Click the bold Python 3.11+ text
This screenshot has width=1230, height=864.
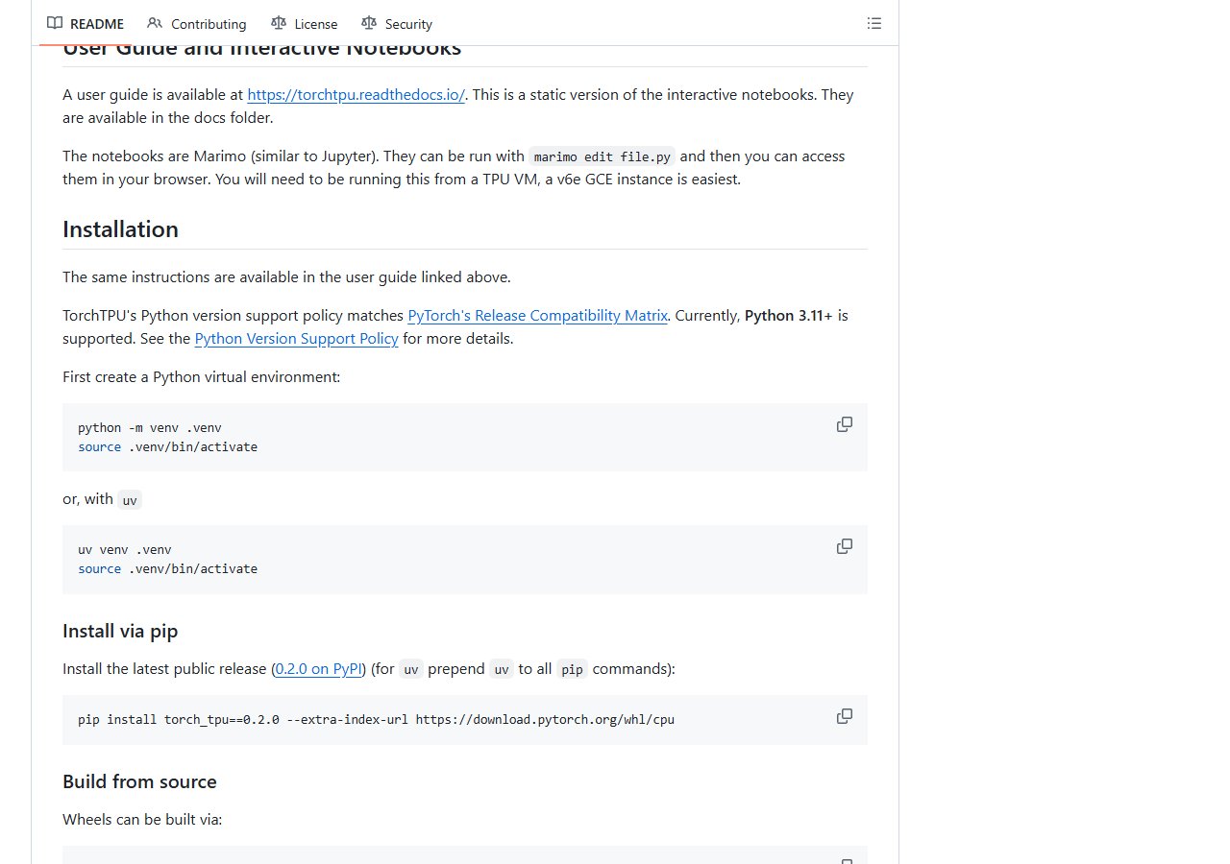click(x=788, y=316)
